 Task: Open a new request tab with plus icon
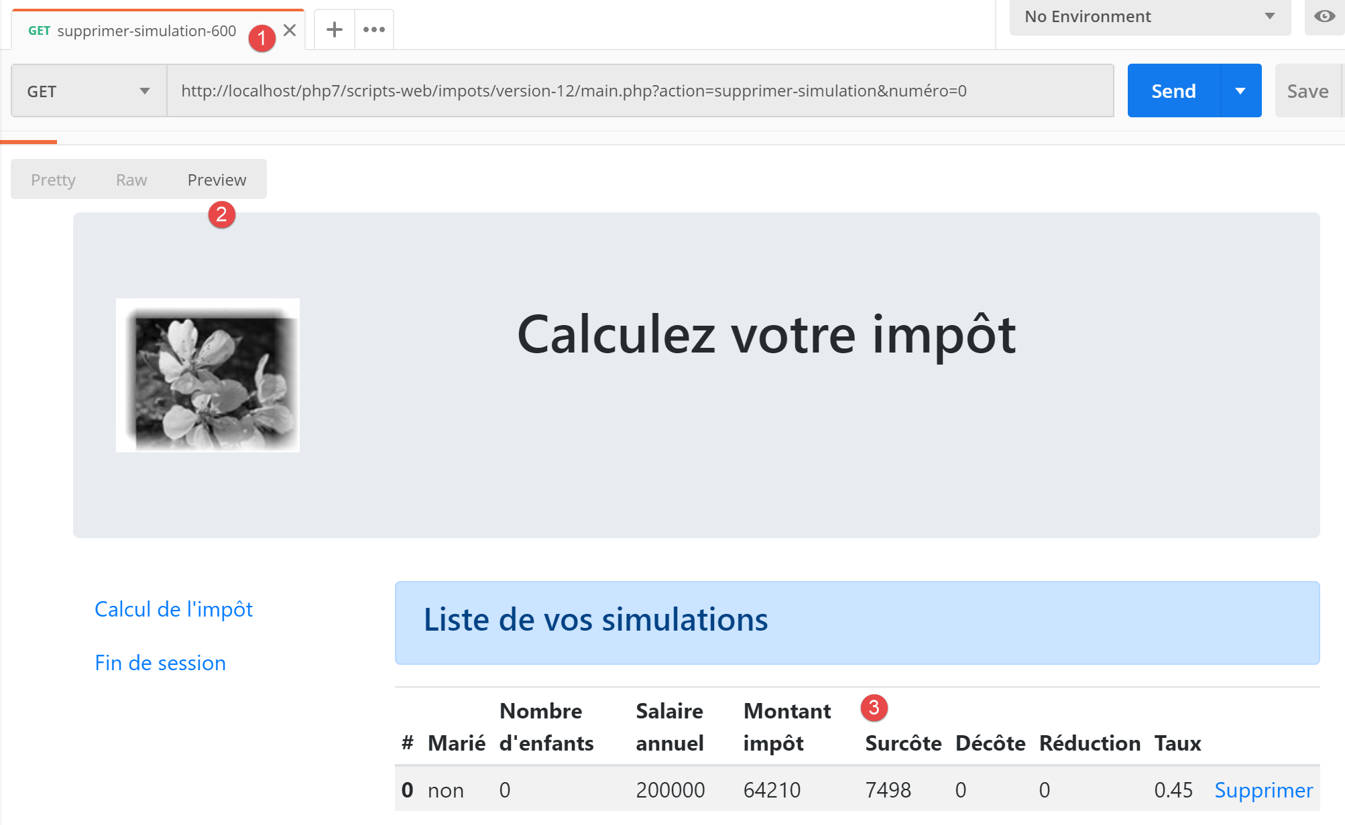pyautogui.click(x=334, y=29)
